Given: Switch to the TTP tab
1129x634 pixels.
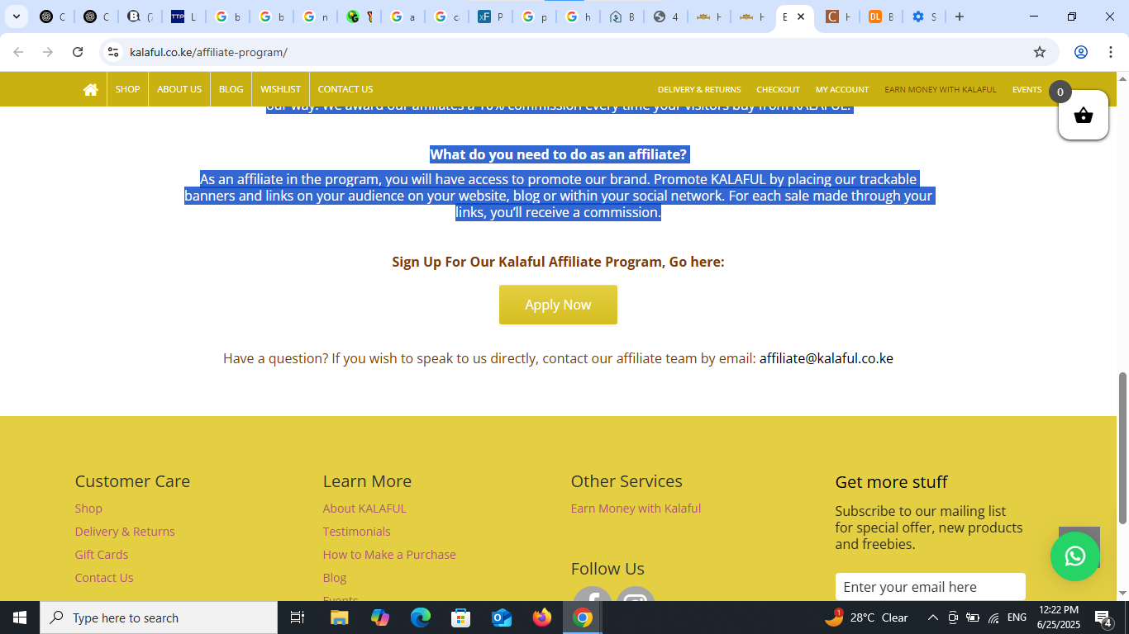Looking at the screenshot, I should [183, 17].
